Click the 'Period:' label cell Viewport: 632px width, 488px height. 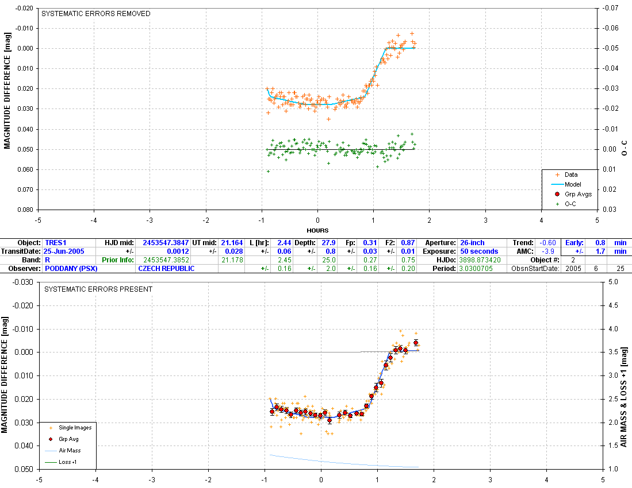pyautogui.click(x=445, y=268)
